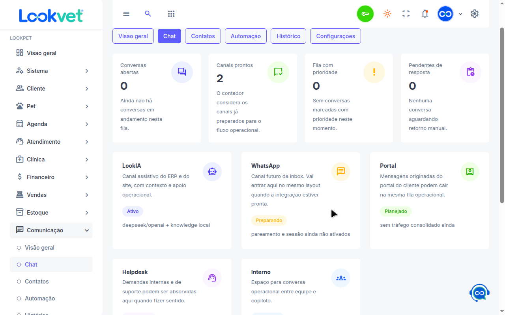Toggle light theme sun icon
This screenshot has width=505, height=315.
tap(387, 14)
